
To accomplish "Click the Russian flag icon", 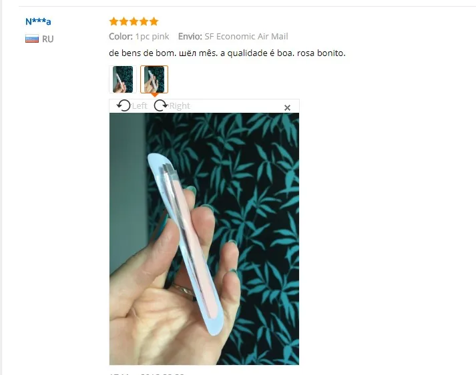I will point(32,39).
